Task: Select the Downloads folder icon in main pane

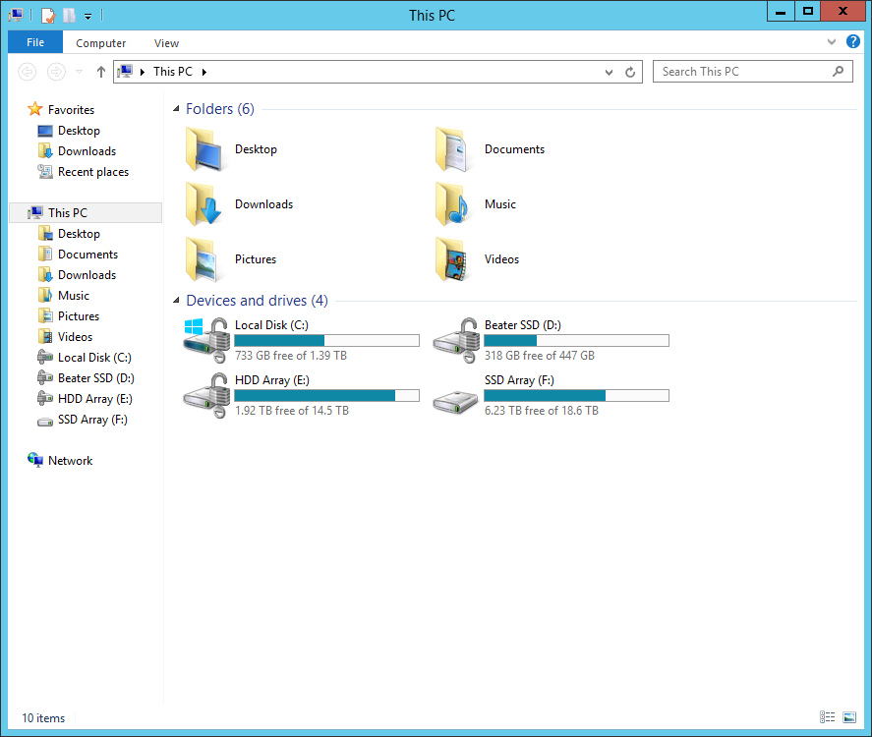Action: [205, 204]
